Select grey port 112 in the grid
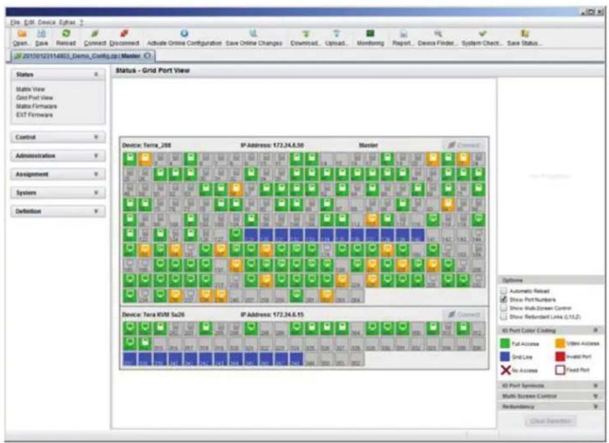Screen dimensions: 609x443 [x=356, y=220]
